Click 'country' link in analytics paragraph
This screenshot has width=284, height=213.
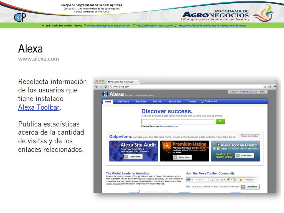pos(161,179)
